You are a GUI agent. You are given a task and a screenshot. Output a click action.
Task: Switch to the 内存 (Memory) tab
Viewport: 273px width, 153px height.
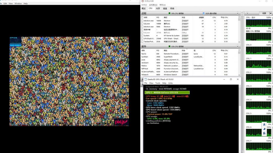coord(158,8)
